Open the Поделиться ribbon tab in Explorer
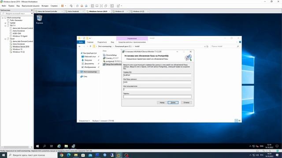 pyautogui.click(x=102, y=42)
